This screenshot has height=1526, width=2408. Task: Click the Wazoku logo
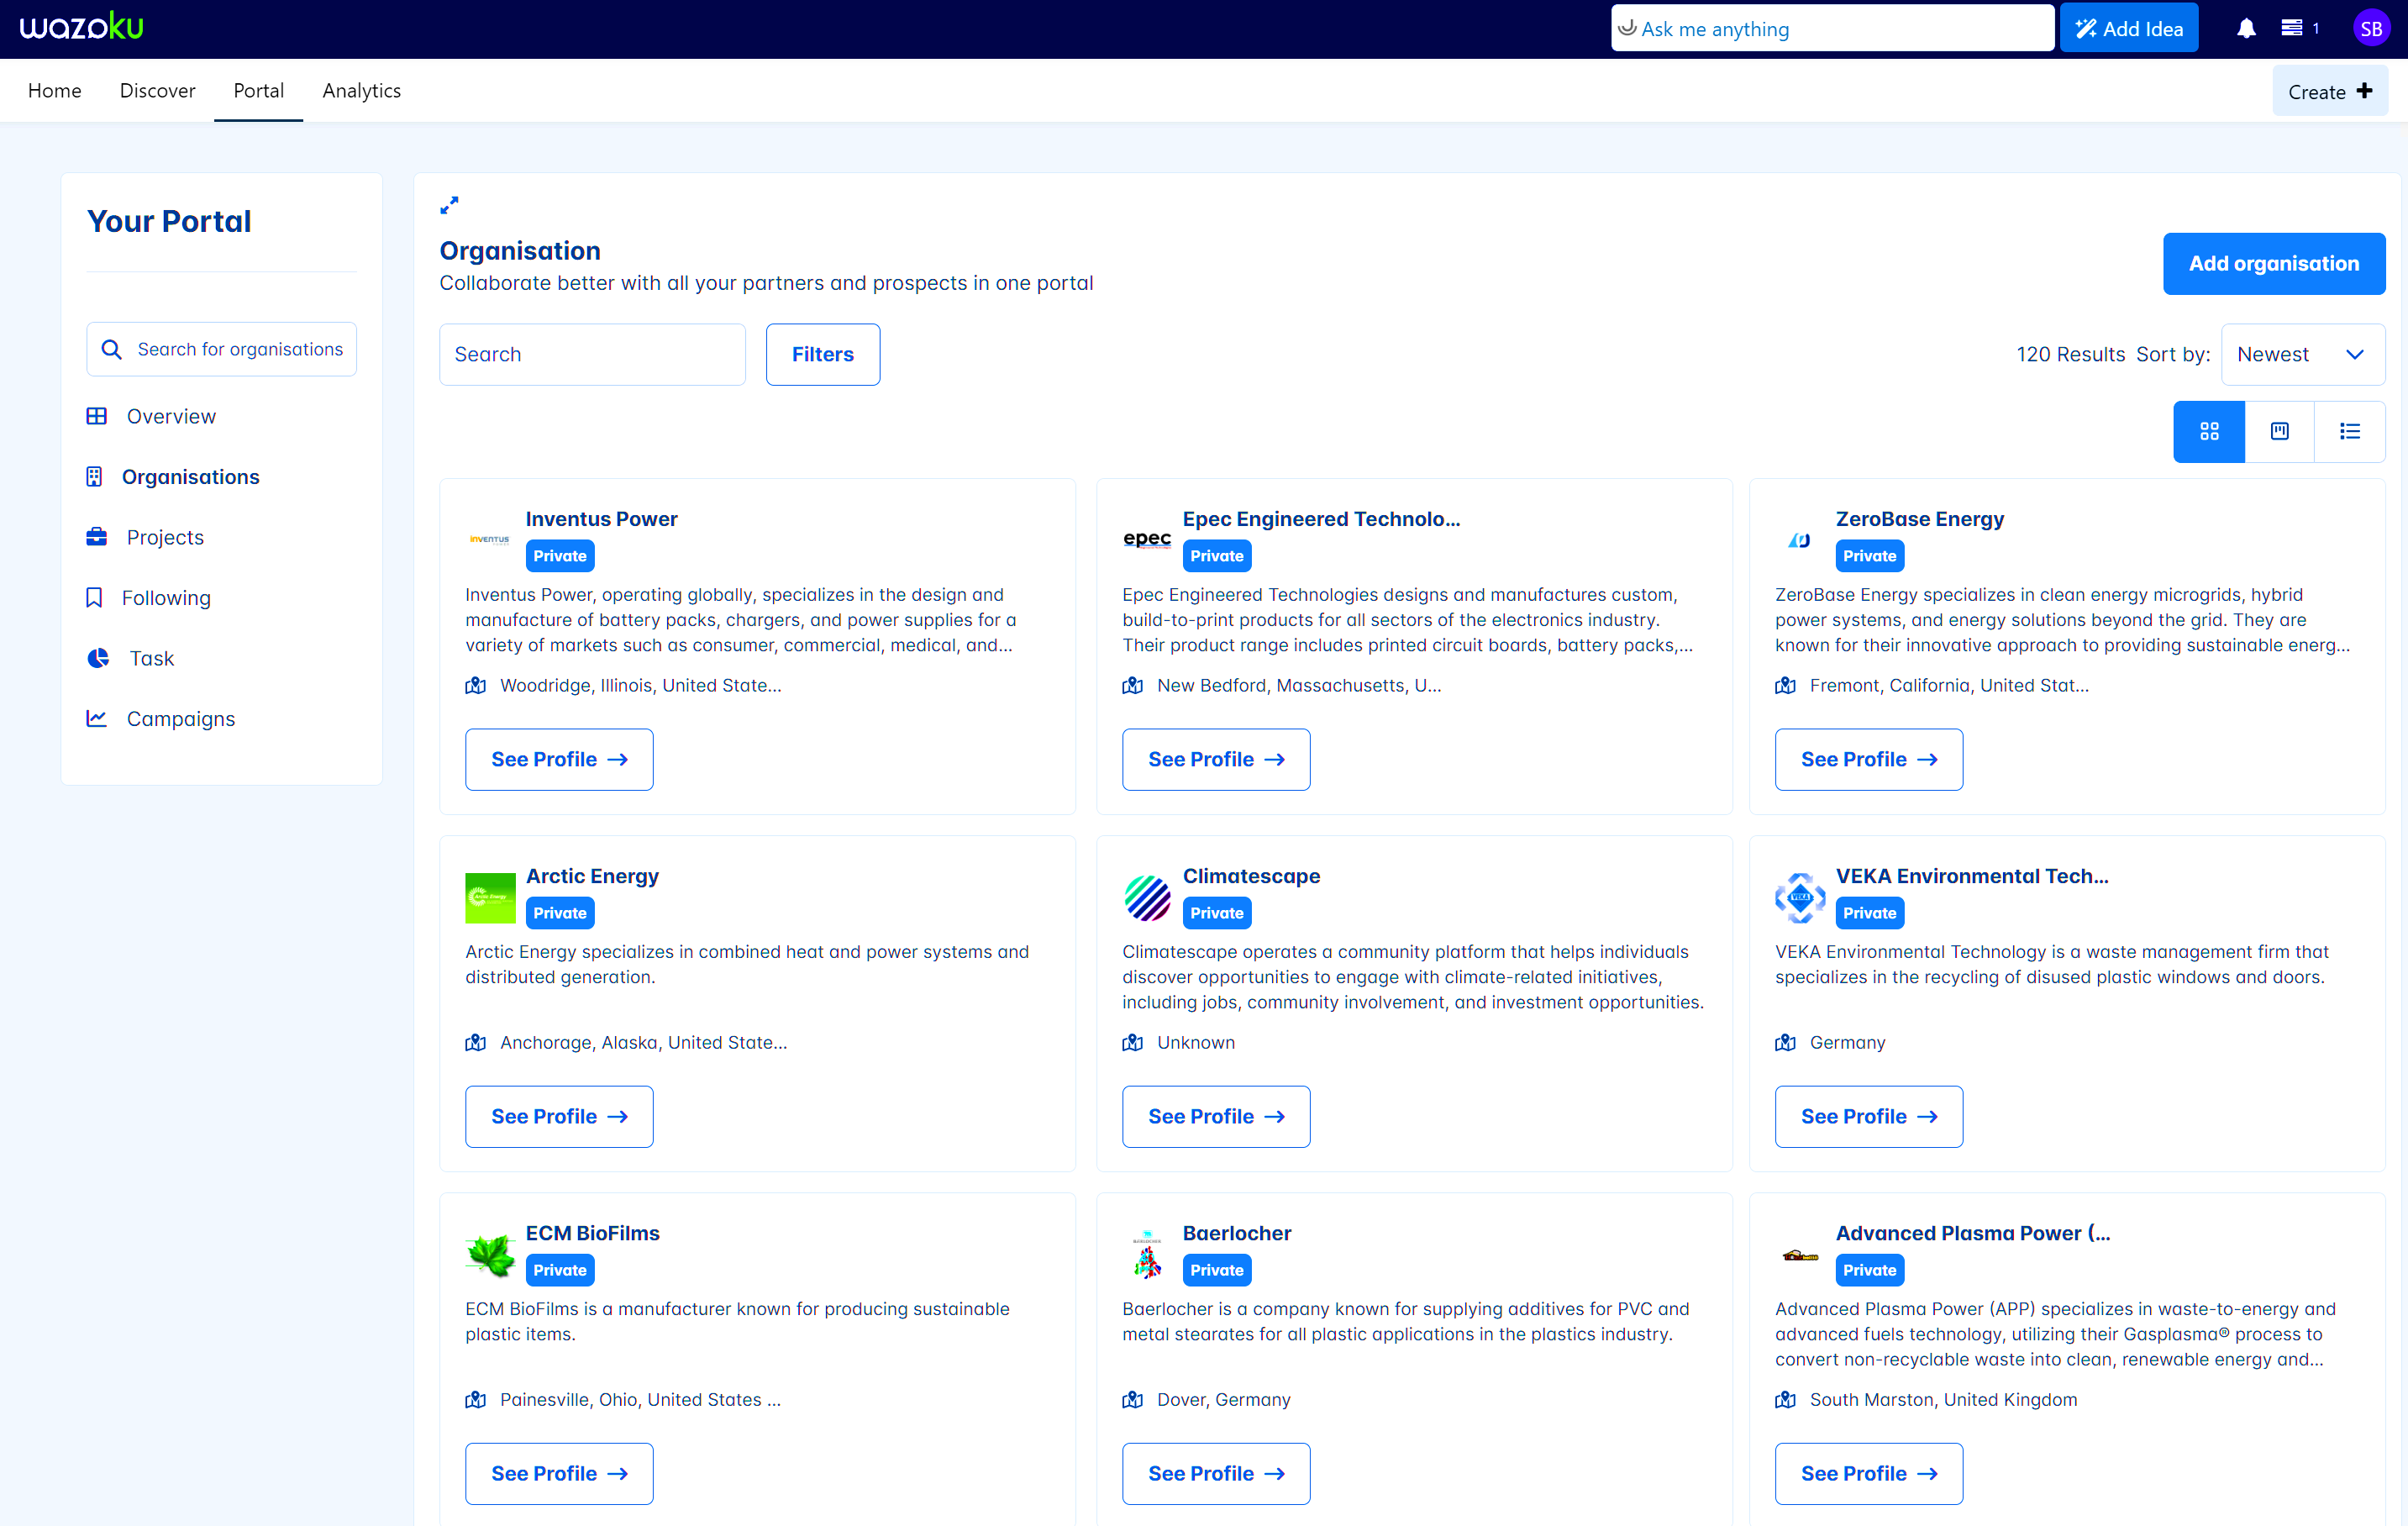tap(82, 27)
